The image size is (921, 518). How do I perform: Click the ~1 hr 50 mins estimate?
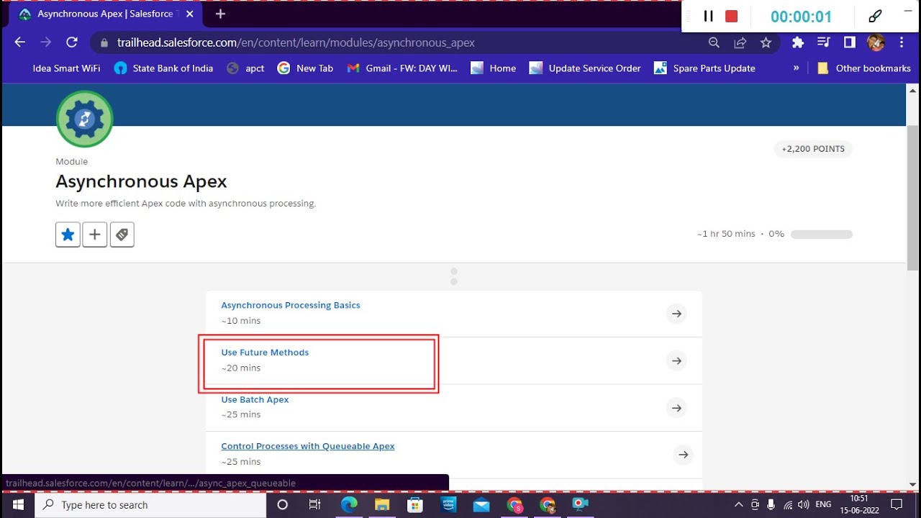coord(726,235)
